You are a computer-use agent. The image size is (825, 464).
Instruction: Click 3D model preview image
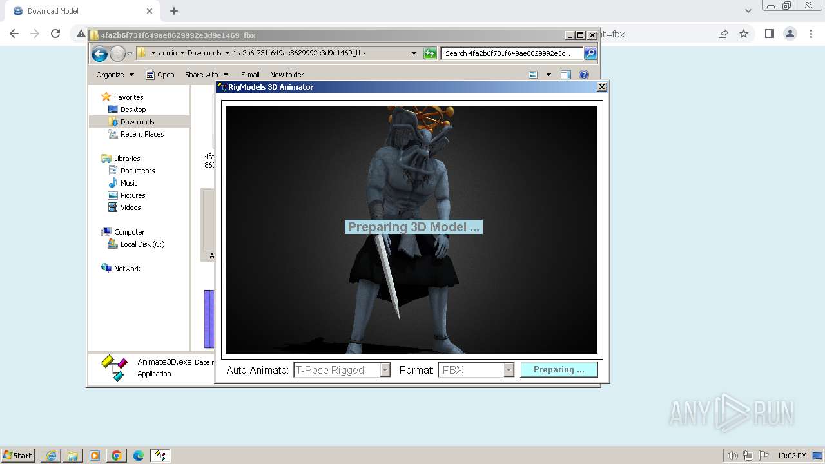pyautogui.click(x=411, y=229)
